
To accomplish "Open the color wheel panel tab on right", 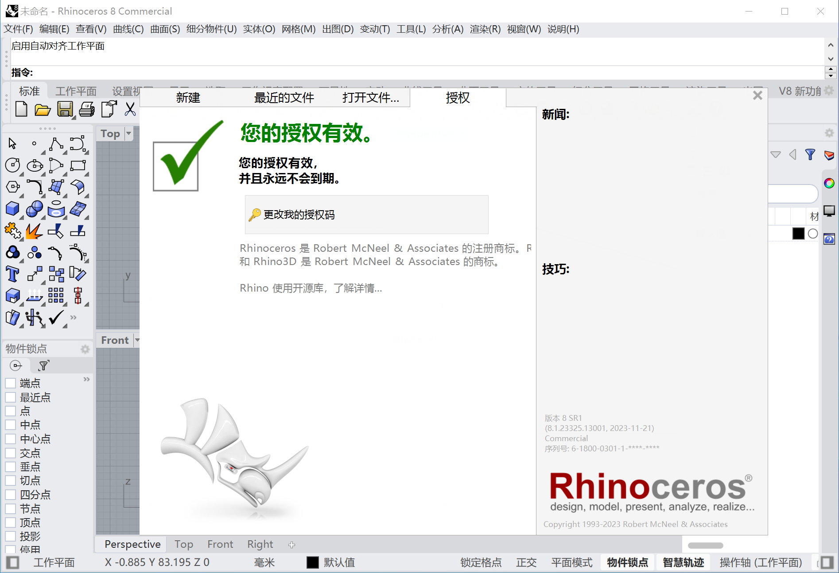I will 829,183.
